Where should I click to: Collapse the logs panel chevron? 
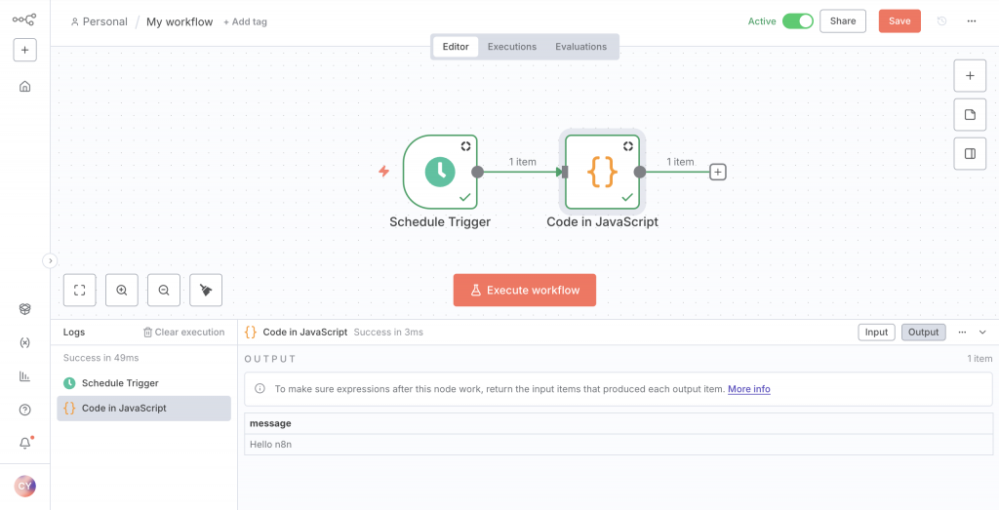(x=982, y=333)
